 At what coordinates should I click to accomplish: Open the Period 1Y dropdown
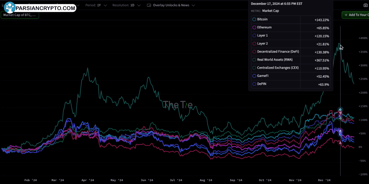click(x=96, y=5)
